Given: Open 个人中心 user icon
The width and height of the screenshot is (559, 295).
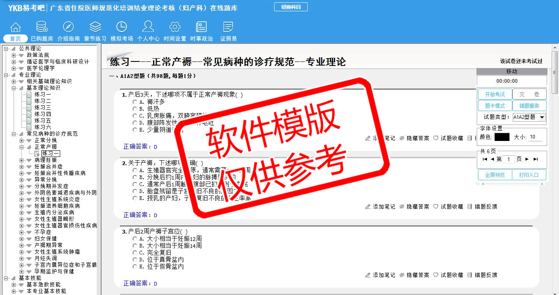Looking at the screenshot, I should pos(148,27).
